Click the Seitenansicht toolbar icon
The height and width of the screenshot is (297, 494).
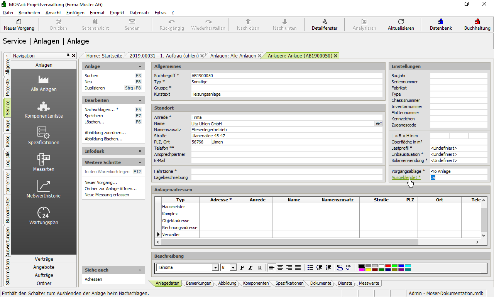[x=95, y=22]
